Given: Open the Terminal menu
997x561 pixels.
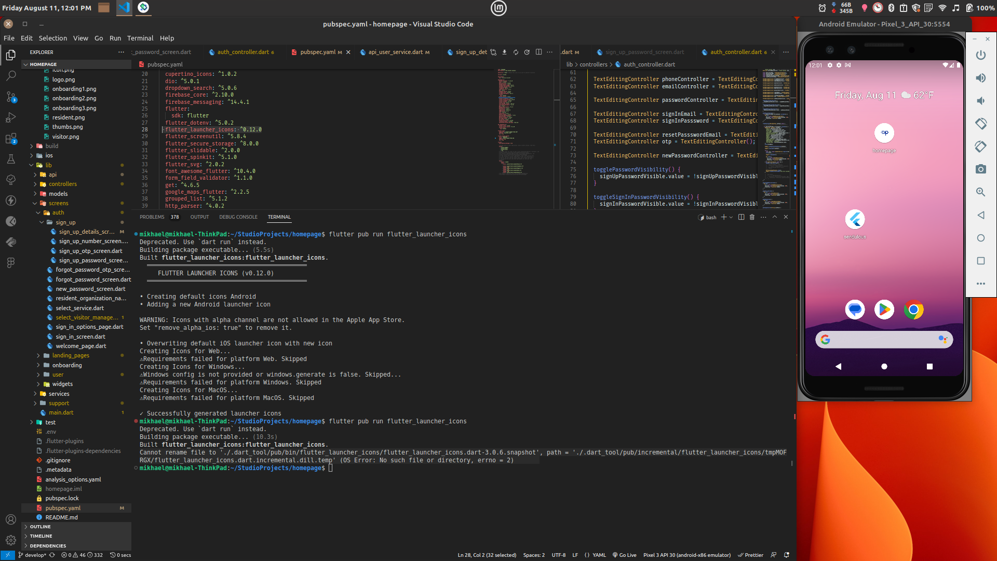Looking at the screenshot, I should pyautogui.click(x=140, y=38).
